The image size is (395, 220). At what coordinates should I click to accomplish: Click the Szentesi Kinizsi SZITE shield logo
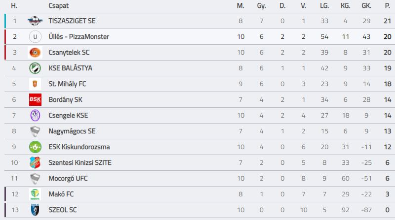(x=35, y=162)
